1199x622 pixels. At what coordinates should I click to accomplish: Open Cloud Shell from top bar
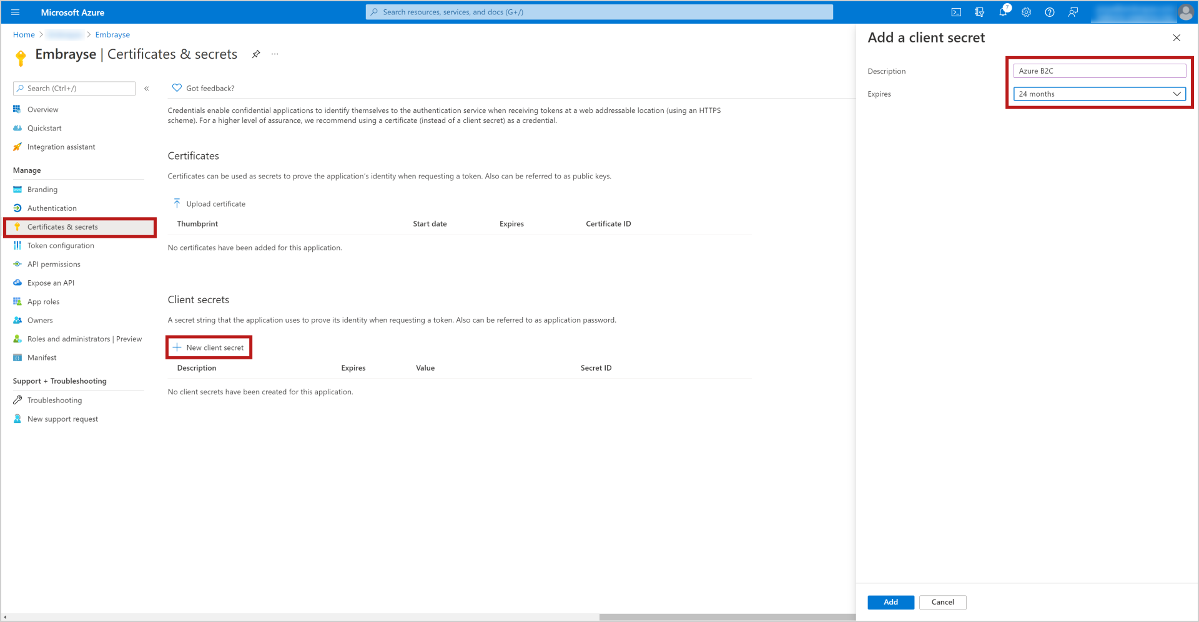click(x=956, y=12)
